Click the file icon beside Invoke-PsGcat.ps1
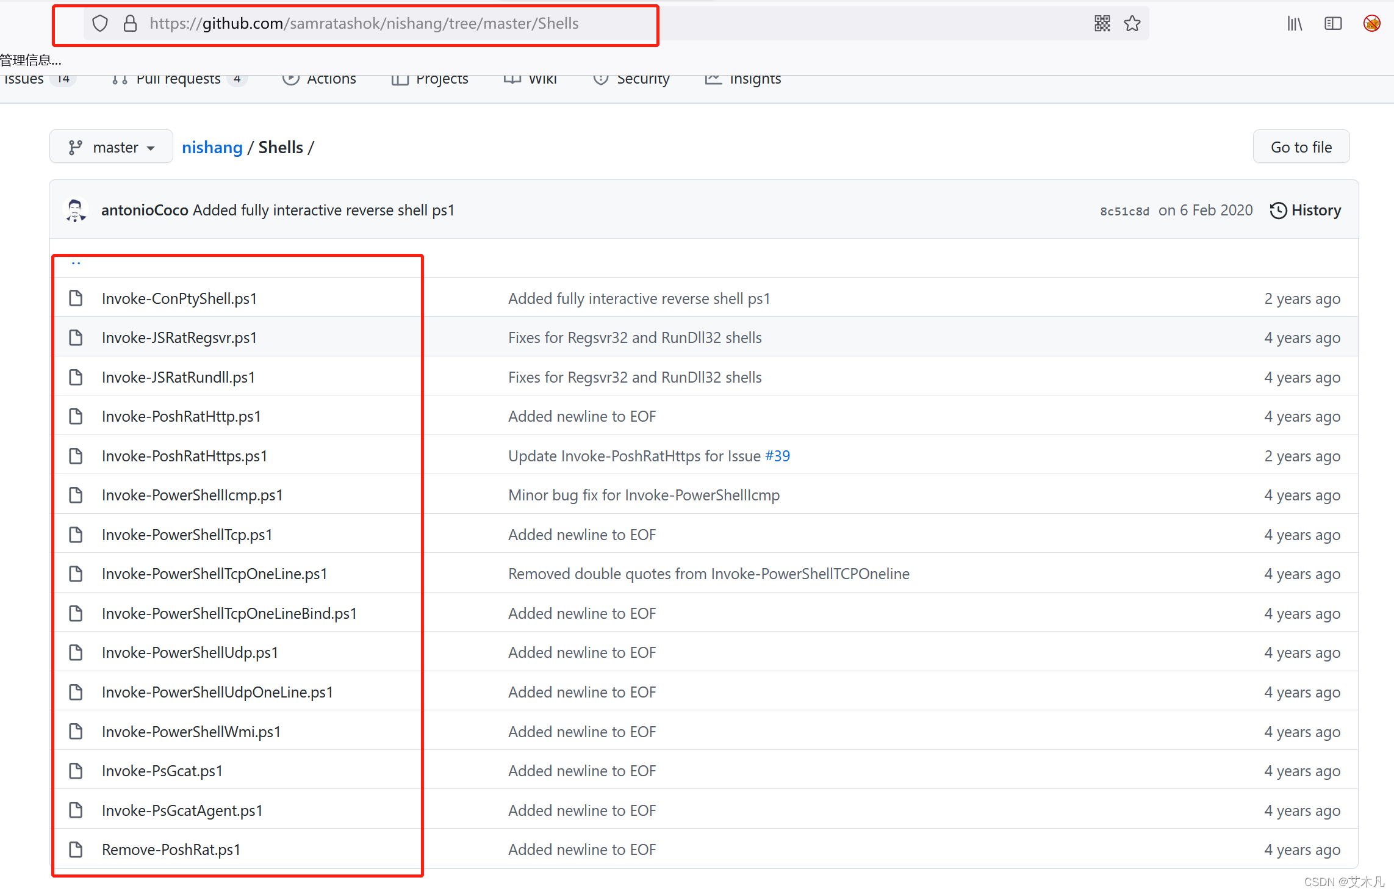1394x894 pixels. point(76,771)
